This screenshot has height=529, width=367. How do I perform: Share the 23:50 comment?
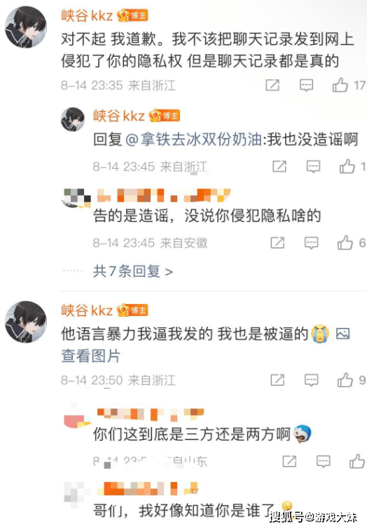(277, 380)
